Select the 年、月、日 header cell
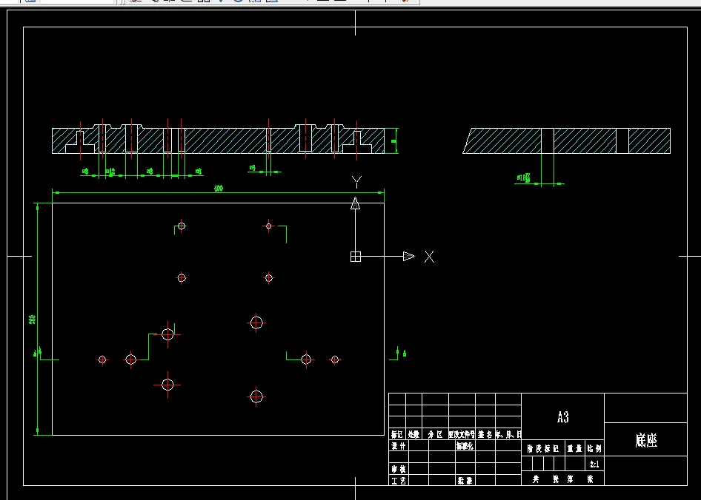 [508, 434]
